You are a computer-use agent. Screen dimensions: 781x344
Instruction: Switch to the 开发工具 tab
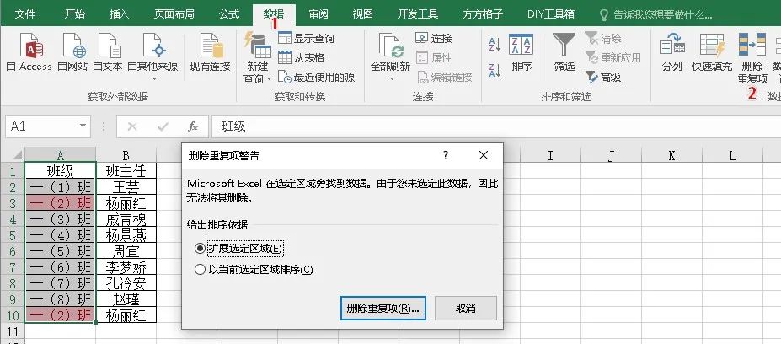point(417,14)
